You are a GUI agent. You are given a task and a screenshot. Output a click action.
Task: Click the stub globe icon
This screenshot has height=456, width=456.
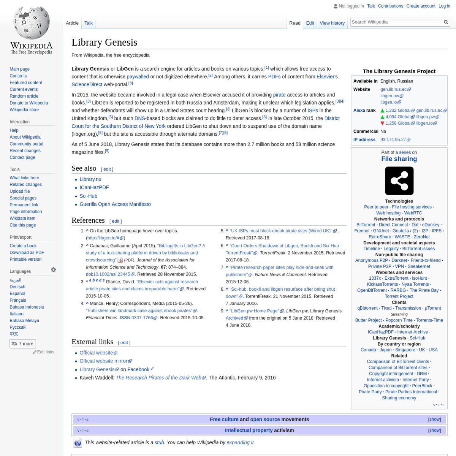[78, 443]
